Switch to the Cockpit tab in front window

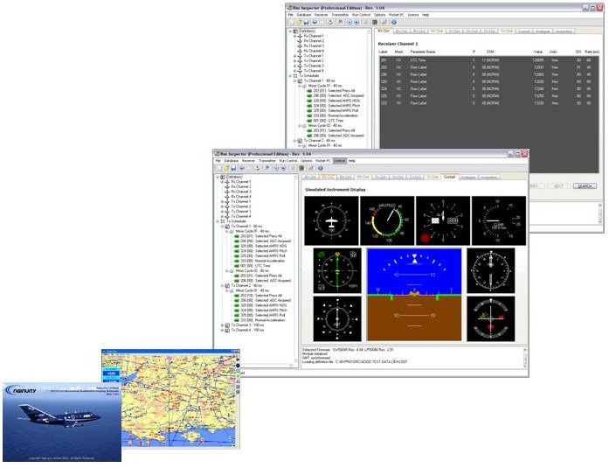[449, 177]
